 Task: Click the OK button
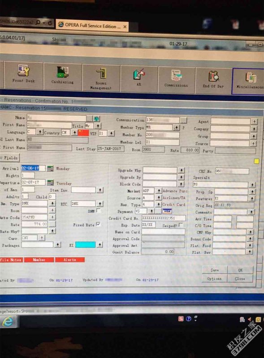click(240, 270)
